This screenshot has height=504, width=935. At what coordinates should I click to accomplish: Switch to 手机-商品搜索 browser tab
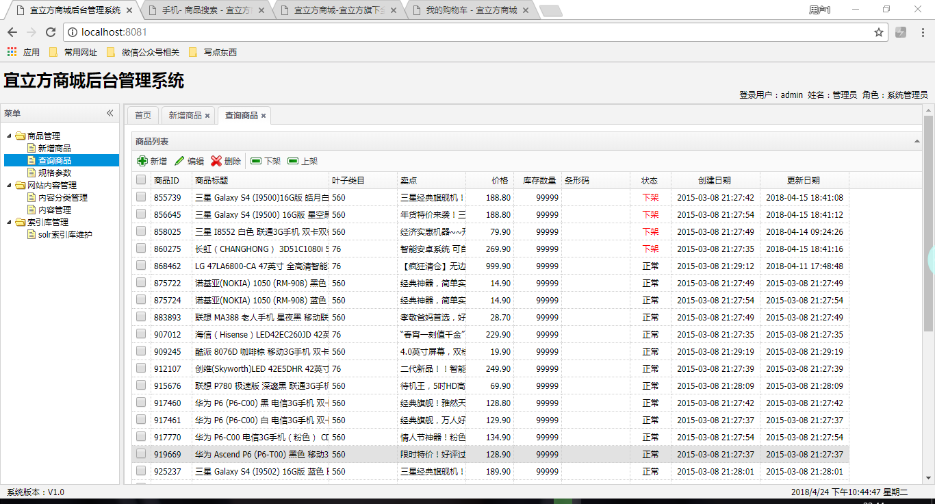pos(205,10)
